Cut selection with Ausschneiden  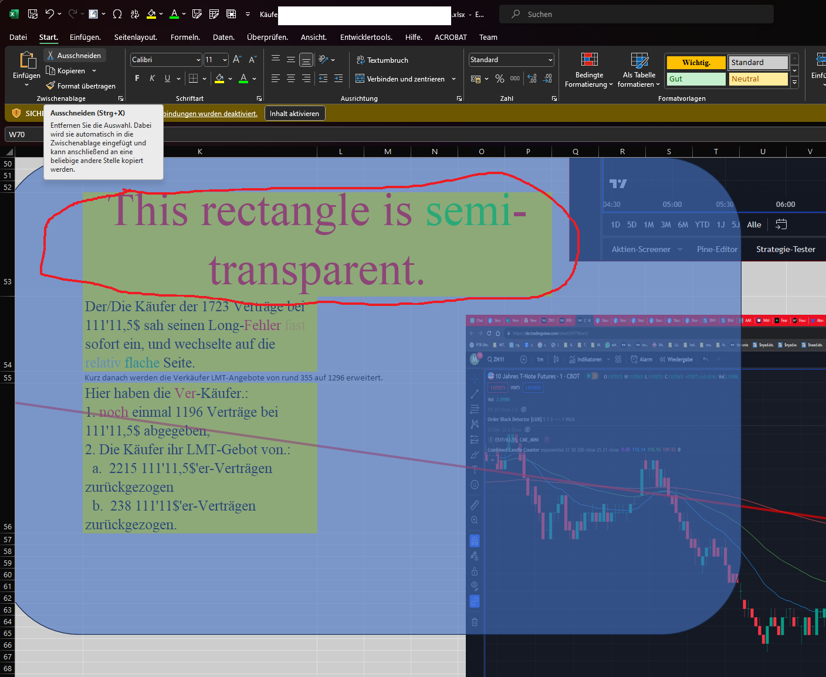tap(75, 55)
